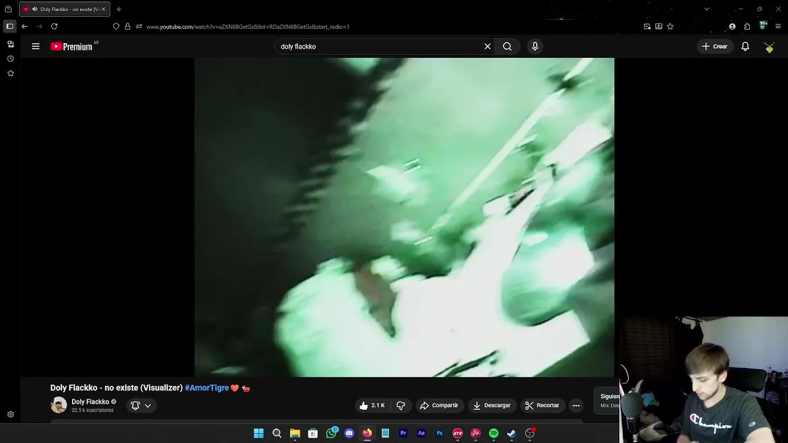Open the Firefox application menu

tap(778, 26)
